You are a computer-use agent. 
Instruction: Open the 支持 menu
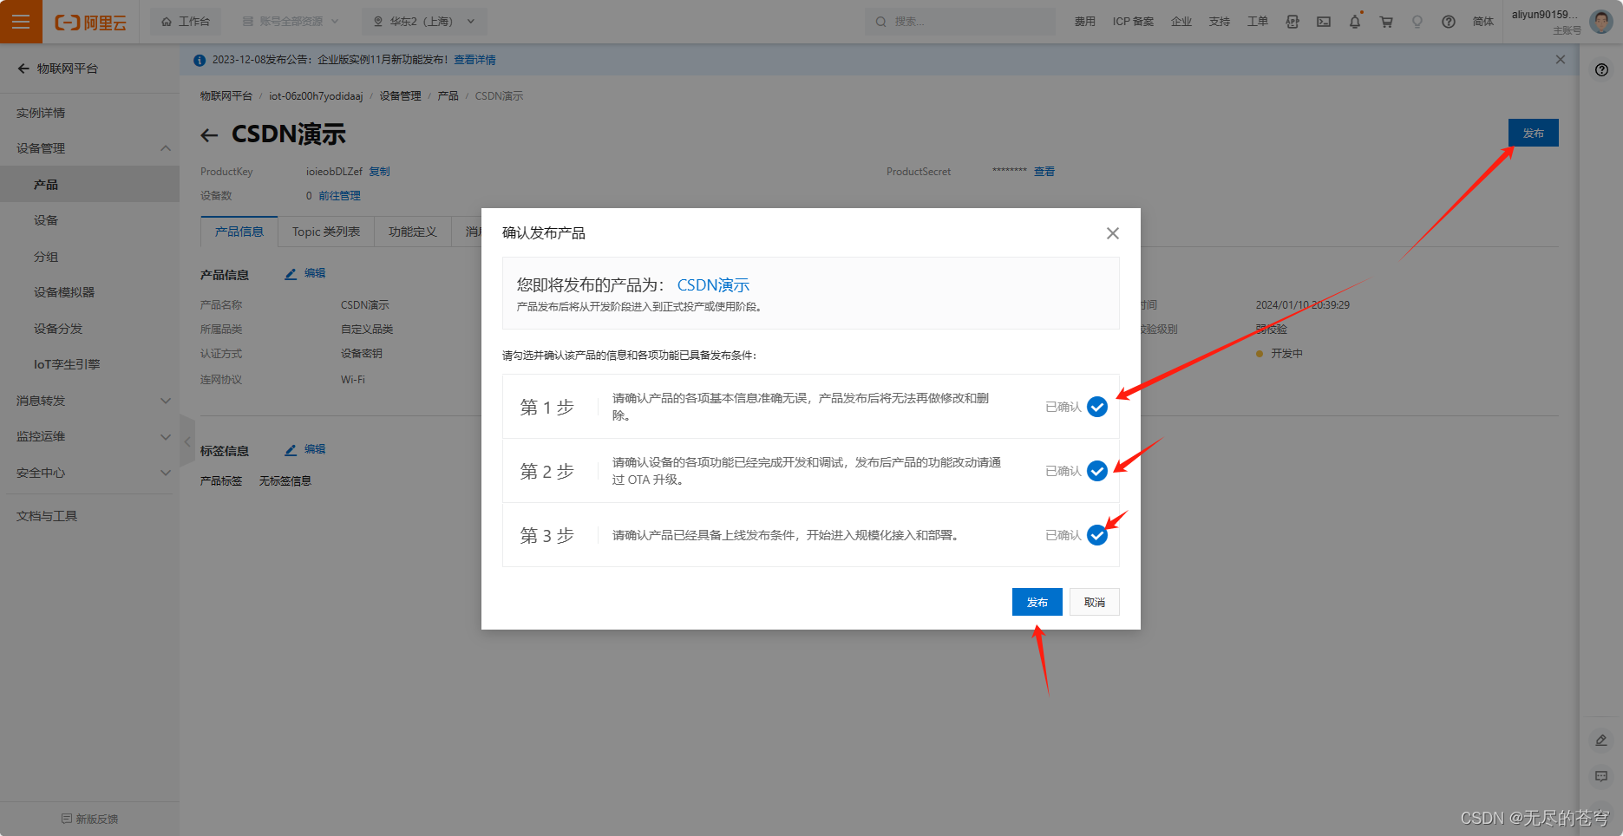coord(1219,22)
